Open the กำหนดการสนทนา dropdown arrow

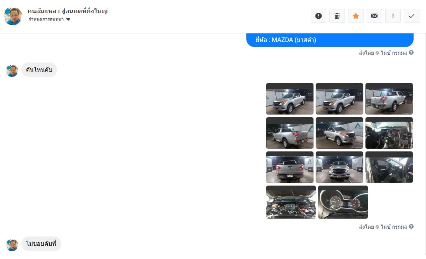(x=68, y=19)
